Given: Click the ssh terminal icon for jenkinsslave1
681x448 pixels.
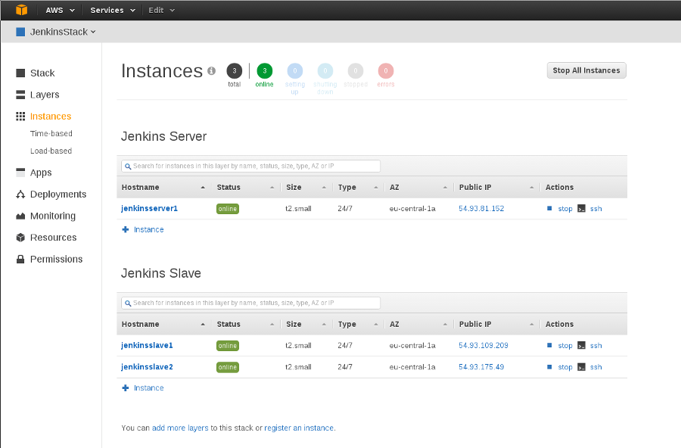Looking at the screenshot, I should click(581, 345).
